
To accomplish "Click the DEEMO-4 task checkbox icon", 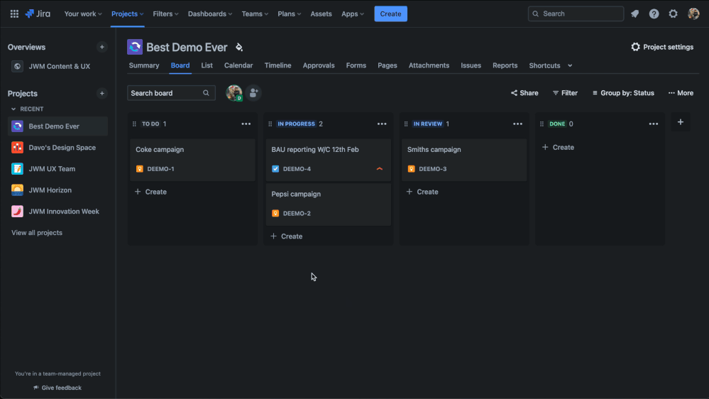I will pos(275,169).
